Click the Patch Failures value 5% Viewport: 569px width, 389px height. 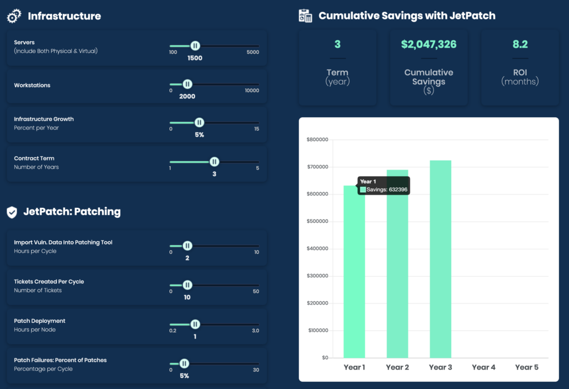coord(184,376)
